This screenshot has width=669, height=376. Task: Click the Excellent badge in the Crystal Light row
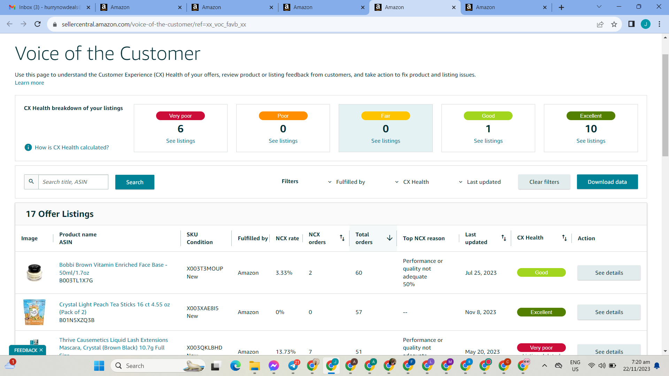[x=541, y=312]
